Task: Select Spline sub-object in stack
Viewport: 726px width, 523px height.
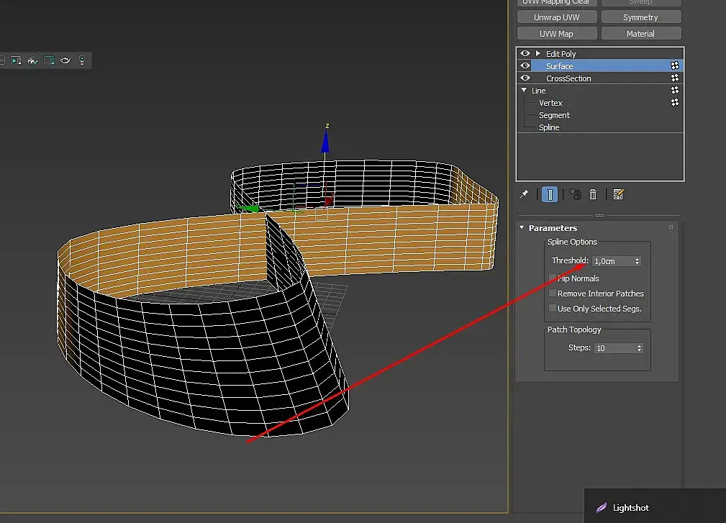Action: point(549,127)
